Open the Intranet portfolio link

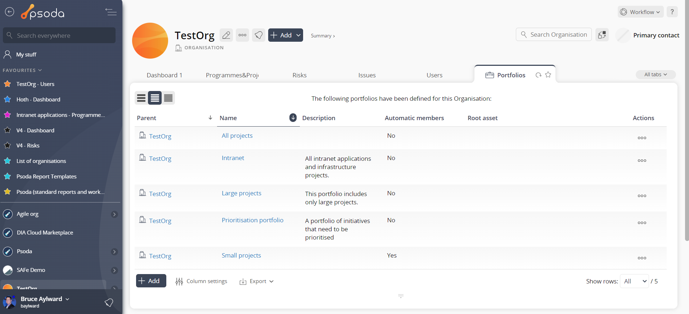pos(233,158)
